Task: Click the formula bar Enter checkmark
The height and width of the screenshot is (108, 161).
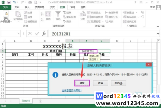Action: (37, 33)
